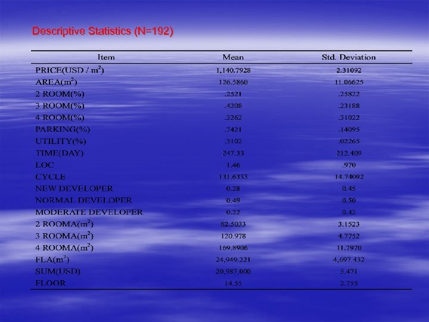Select the '3 ROOM(%)' row label
Viewport: 429px width, 322px height.
60,106
